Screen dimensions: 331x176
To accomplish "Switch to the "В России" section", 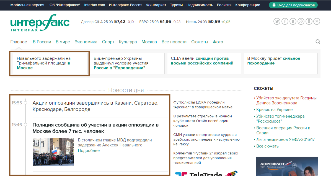I will pyautogui.click(x=42, y=42).
